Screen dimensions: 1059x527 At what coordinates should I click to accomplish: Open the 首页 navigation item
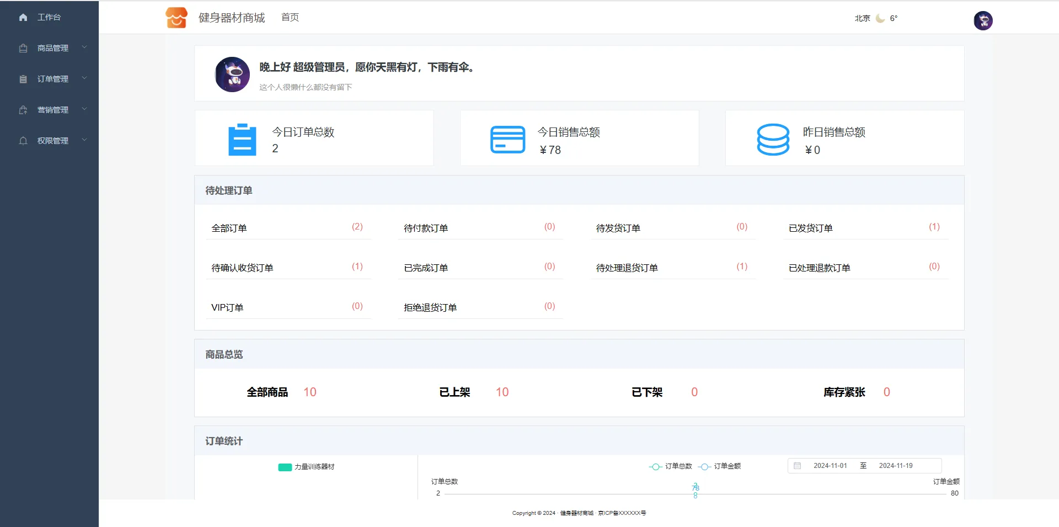pos(290,18)
